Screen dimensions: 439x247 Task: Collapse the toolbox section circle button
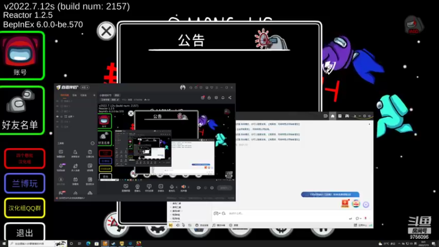[92, 143]
